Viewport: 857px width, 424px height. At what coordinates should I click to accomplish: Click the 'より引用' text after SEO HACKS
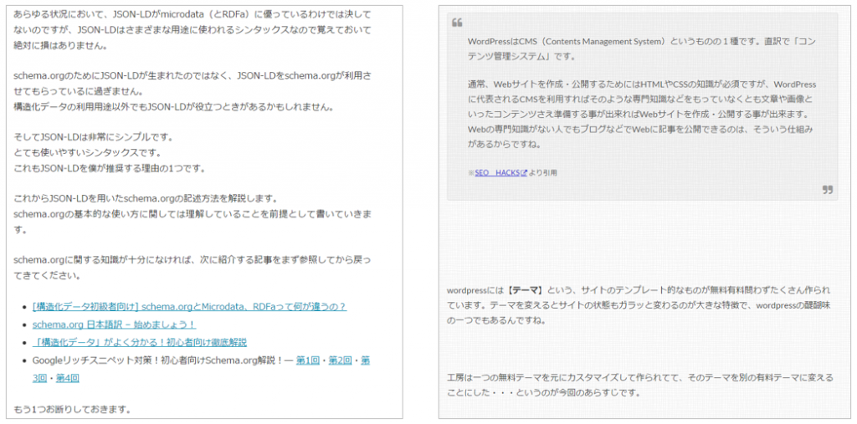click(x=542, y=172)
